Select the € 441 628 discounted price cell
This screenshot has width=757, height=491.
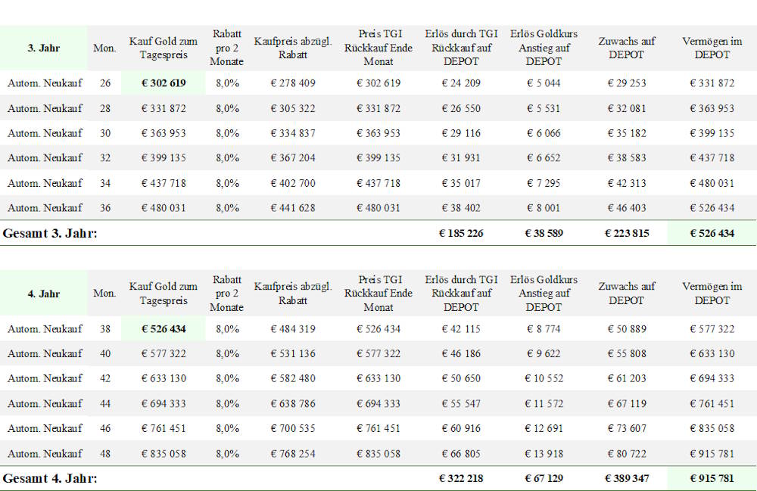click(x=293, y=208)
